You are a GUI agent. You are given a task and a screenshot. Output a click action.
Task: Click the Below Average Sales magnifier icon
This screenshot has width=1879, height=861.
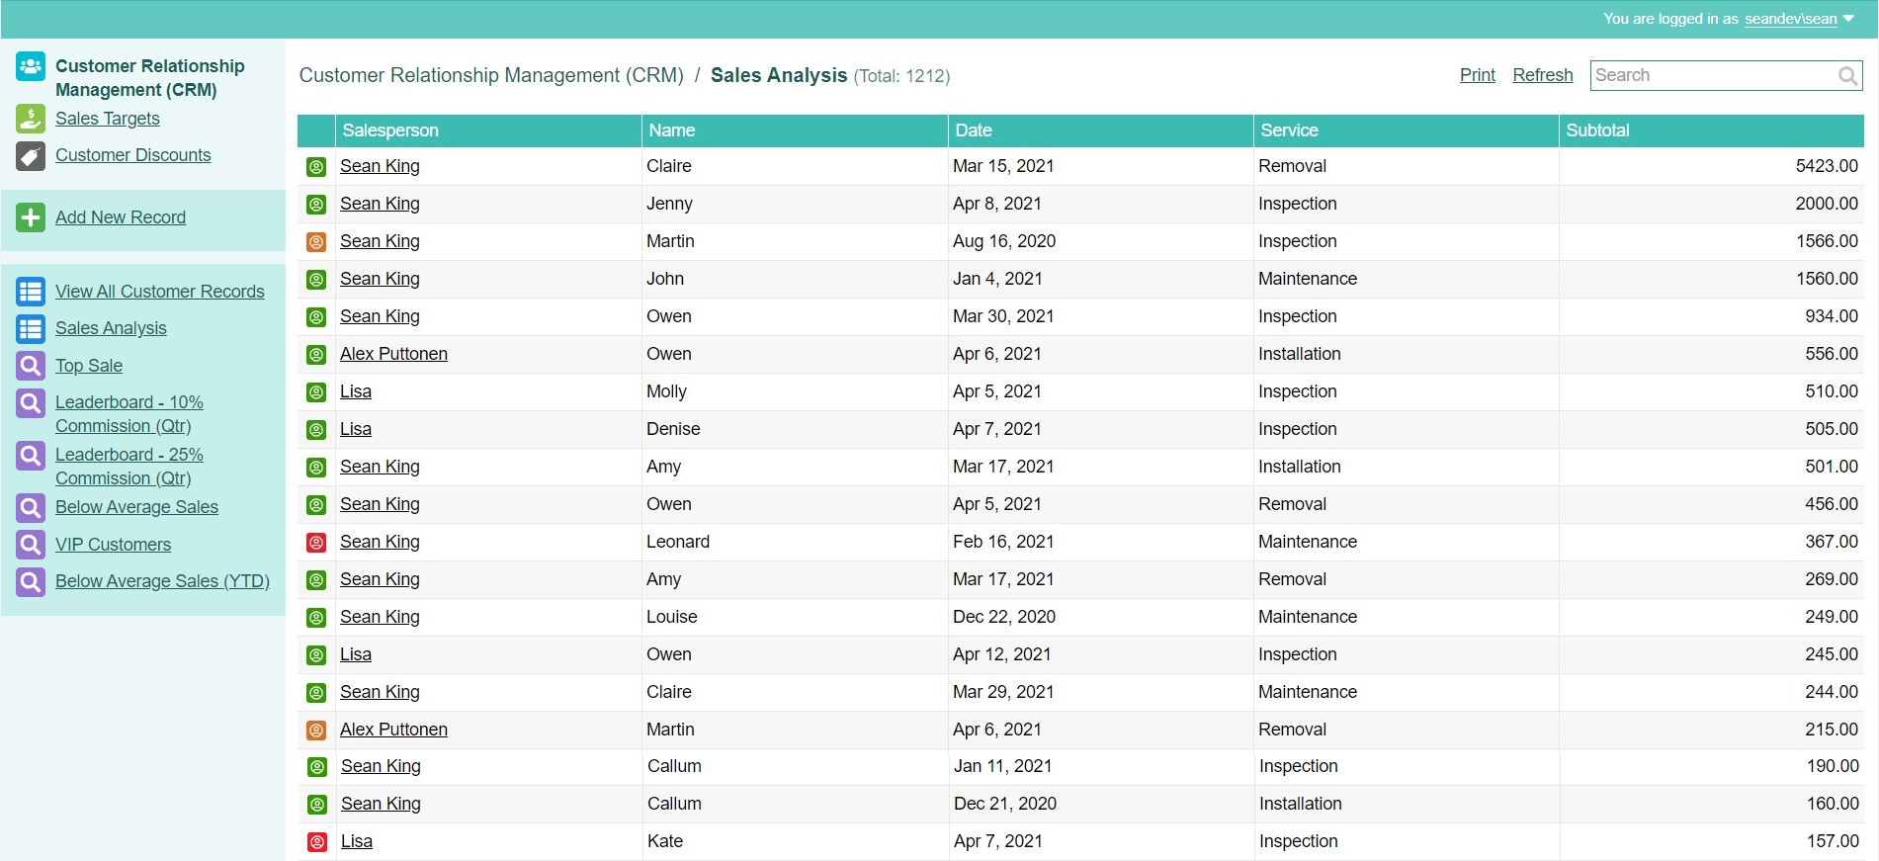point(31,508)
